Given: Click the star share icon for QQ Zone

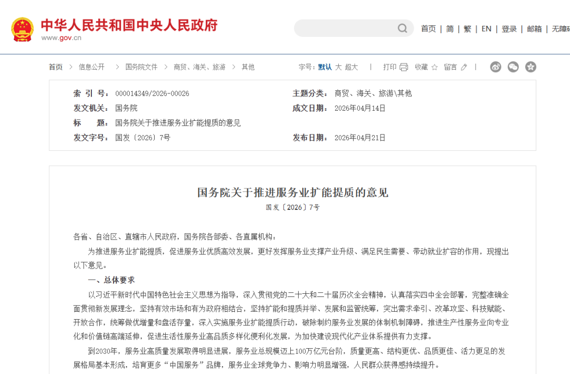Looking at the screenshot, I should point(530,67).
